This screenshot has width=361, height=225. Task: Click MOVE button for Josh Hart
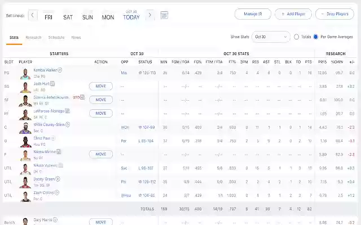pyautogui.click(x=101, y=86)
